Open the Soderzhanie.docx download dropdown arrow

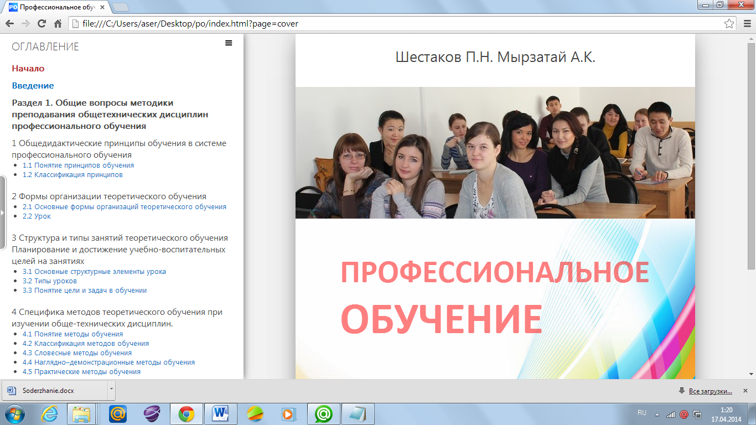[111, 390]
